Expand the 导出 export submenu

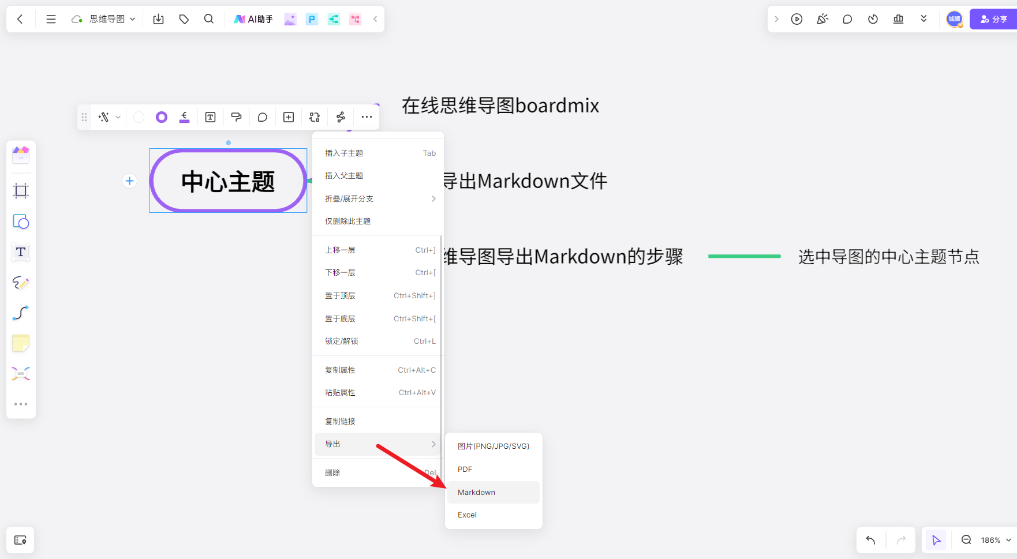pos(378,444)
